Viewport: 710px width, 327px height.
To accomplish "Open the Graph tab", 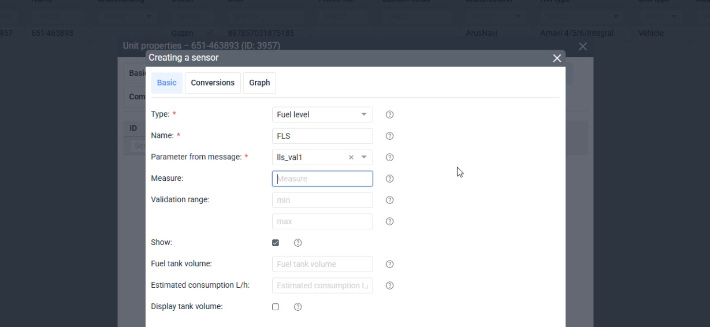I will (x=259, y=83).
